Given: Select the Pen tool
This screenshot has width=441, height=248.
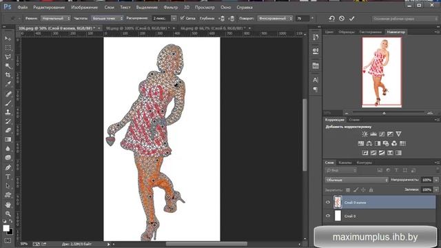Looking at the screenshot, I should point(8,167).
